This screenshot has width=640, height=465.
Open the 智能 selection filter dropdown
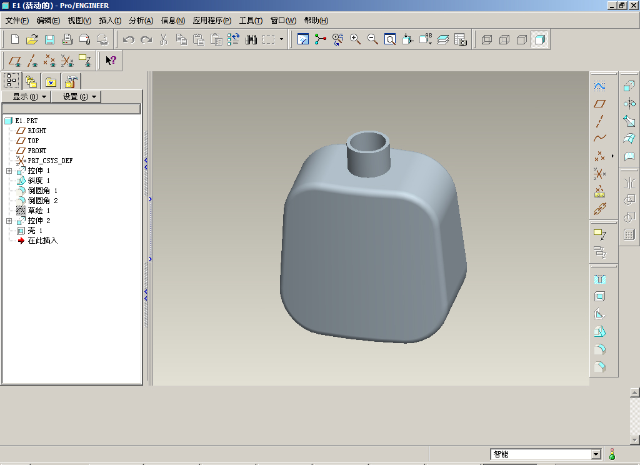tap(596, 454)
